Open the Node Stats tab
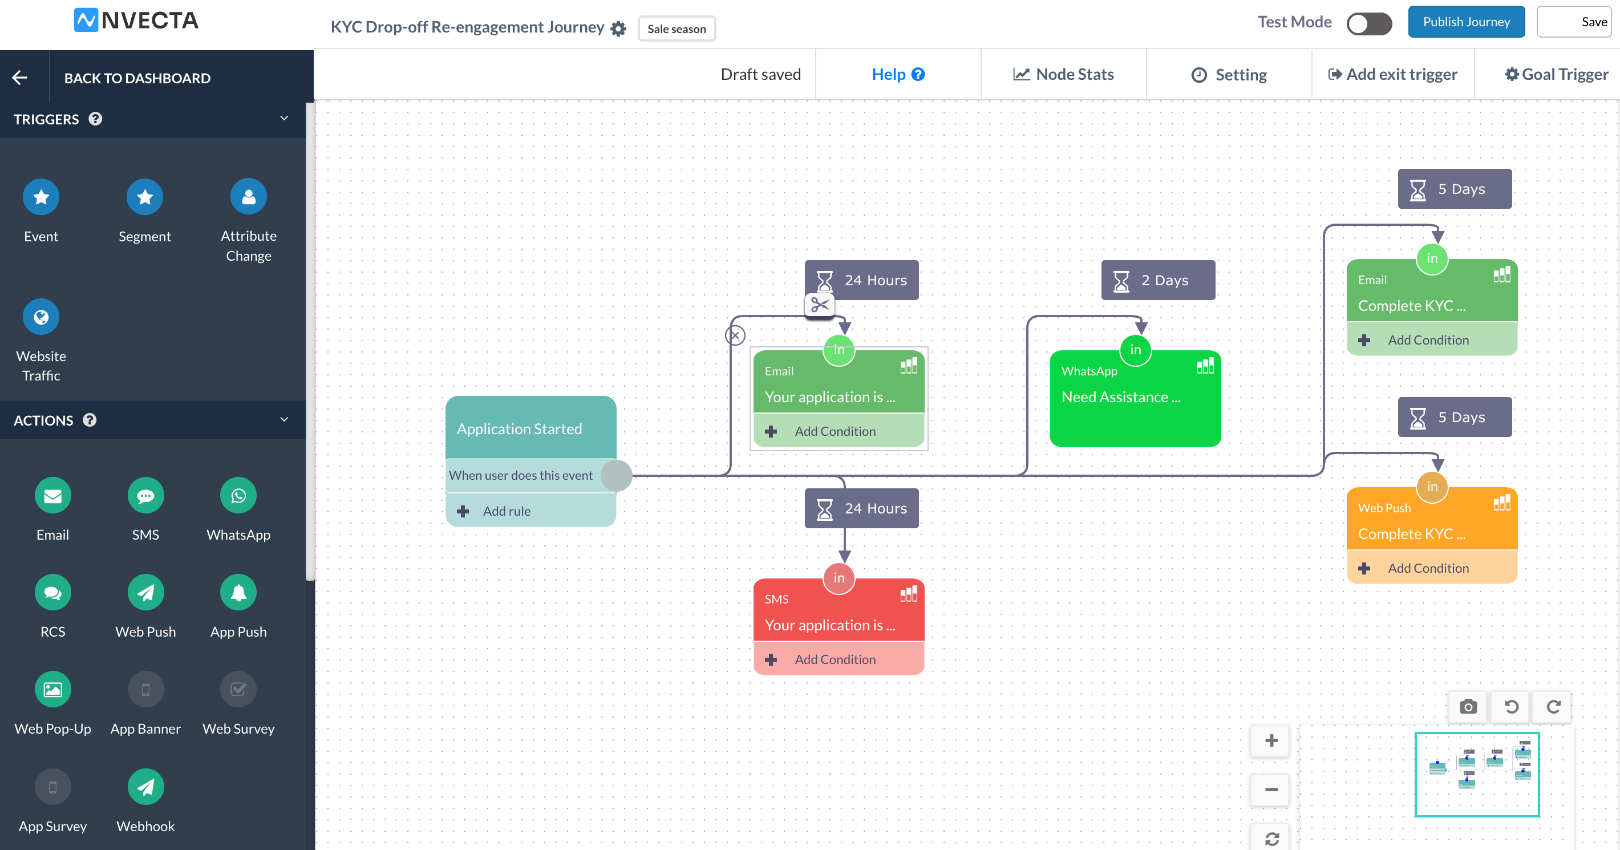Image resolution: width=1620 pixels, height=850 pixels. pyautogui.click(x=1063, y=74)
